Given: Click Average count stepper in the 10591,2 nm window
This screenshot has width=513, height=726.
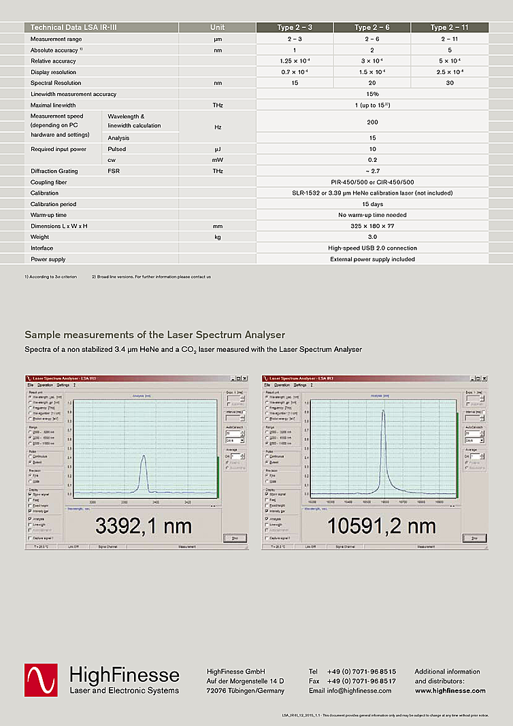Looking at the screenshot, I should (x=482, y=456).
